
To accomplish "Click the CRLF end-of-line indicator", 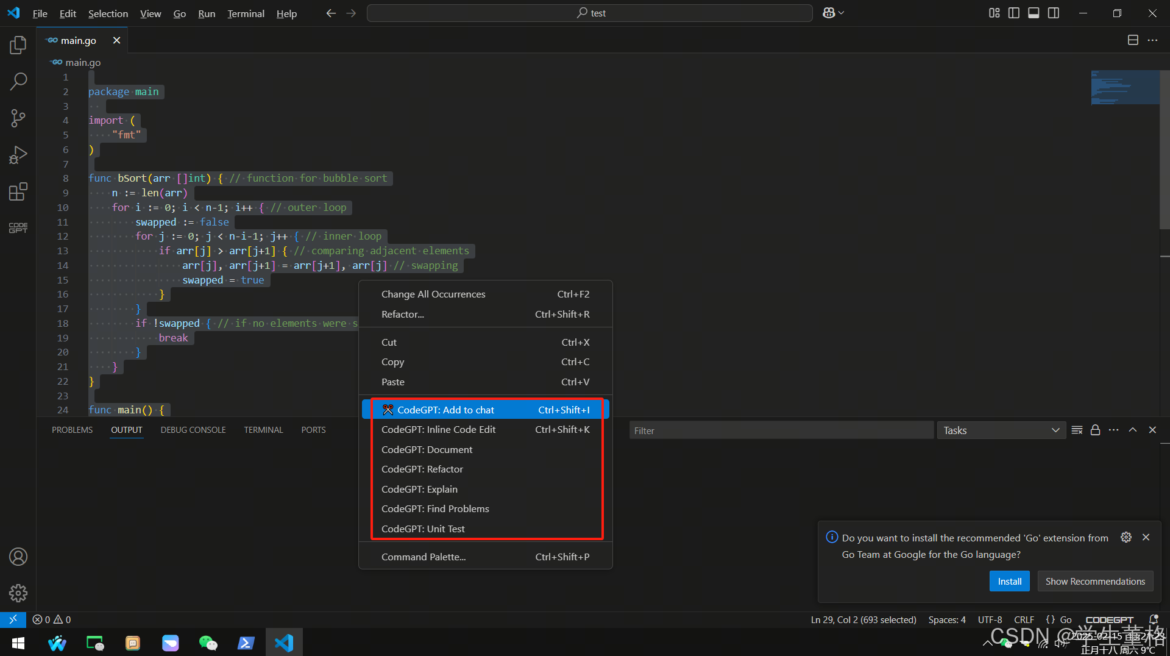I will pos(1024,619).
